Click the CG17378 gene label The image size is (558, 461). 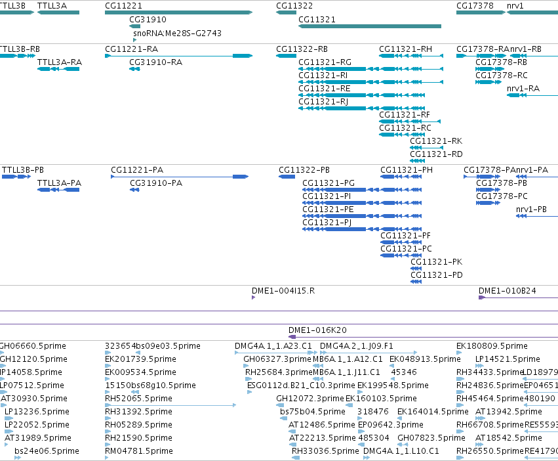pos(475,6)
